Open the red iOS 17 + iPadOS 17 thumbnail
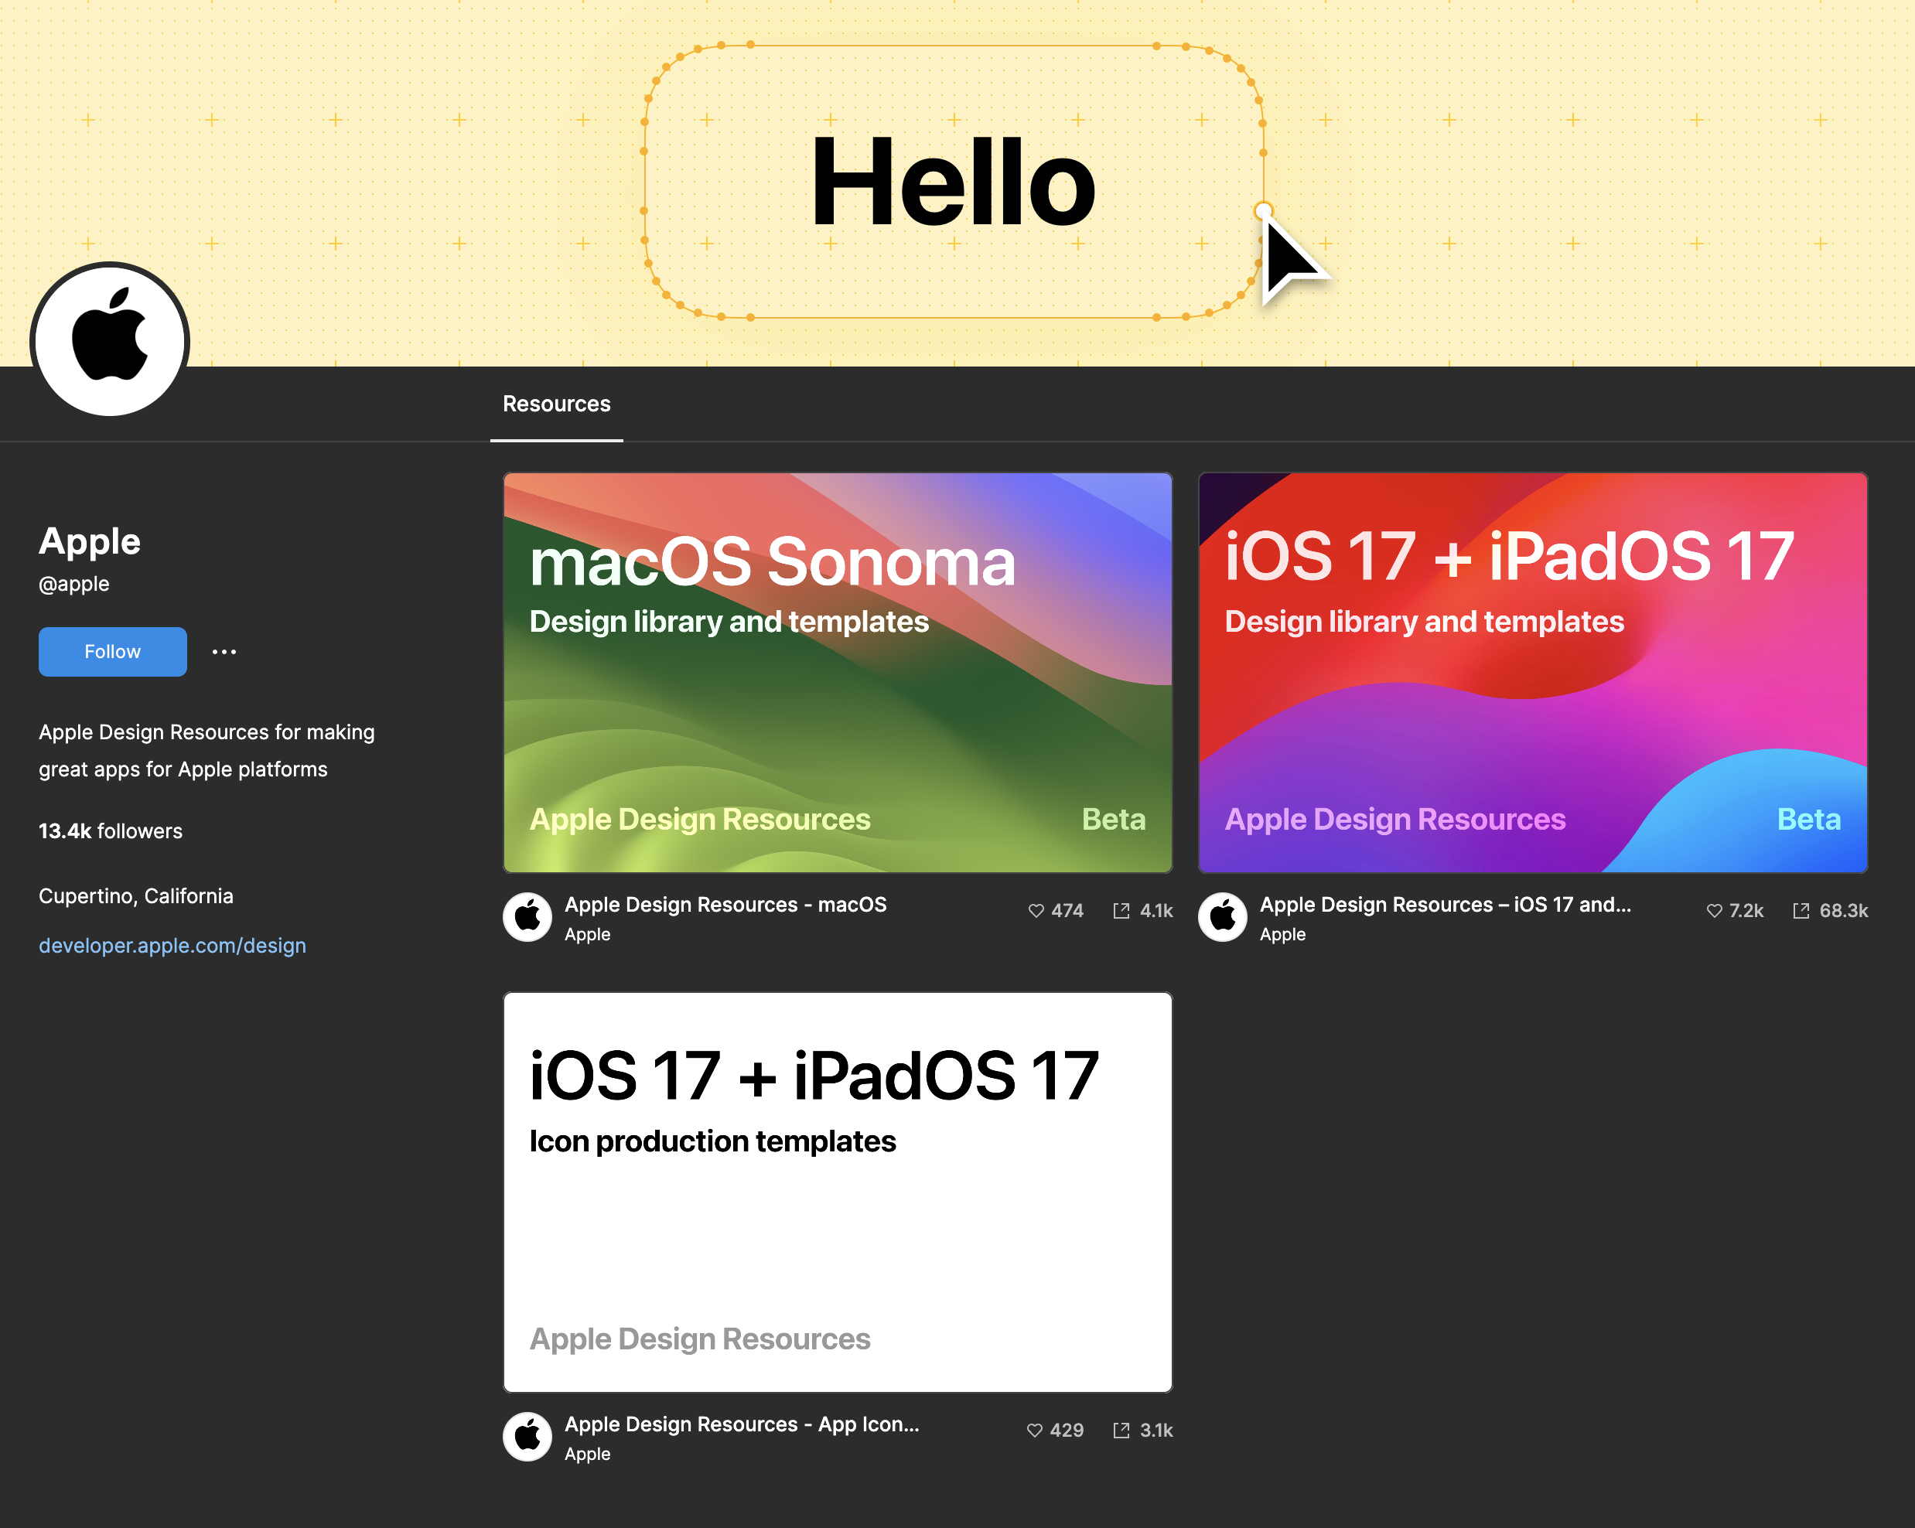Image resolution: width=1915 pixels, height=1528 pixels. [x=1533, y=672]
